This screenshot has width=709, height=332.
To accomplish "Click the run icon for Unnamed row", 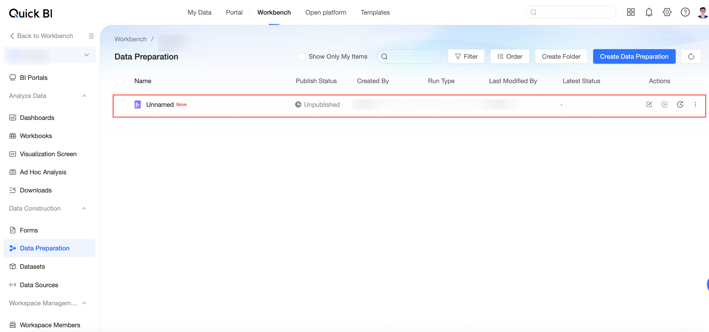I will [664, 104].
